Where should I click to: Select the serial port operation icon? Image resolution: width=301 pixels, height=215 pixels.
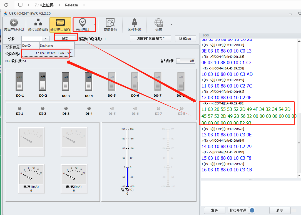click(60, 23)
